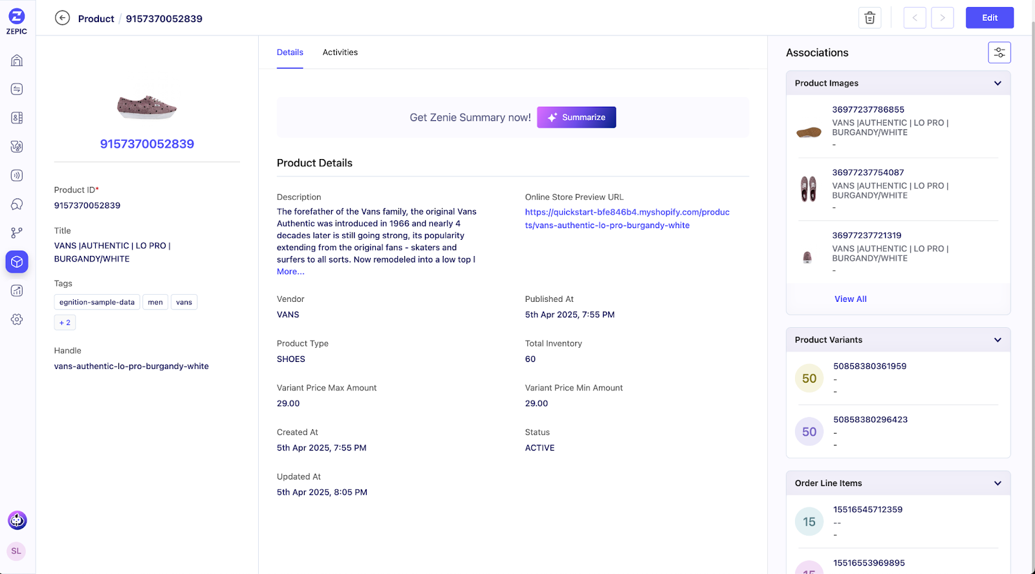Open the contacts list sidebar icon
The image size is (1035, 574).
tap(17, 118)
